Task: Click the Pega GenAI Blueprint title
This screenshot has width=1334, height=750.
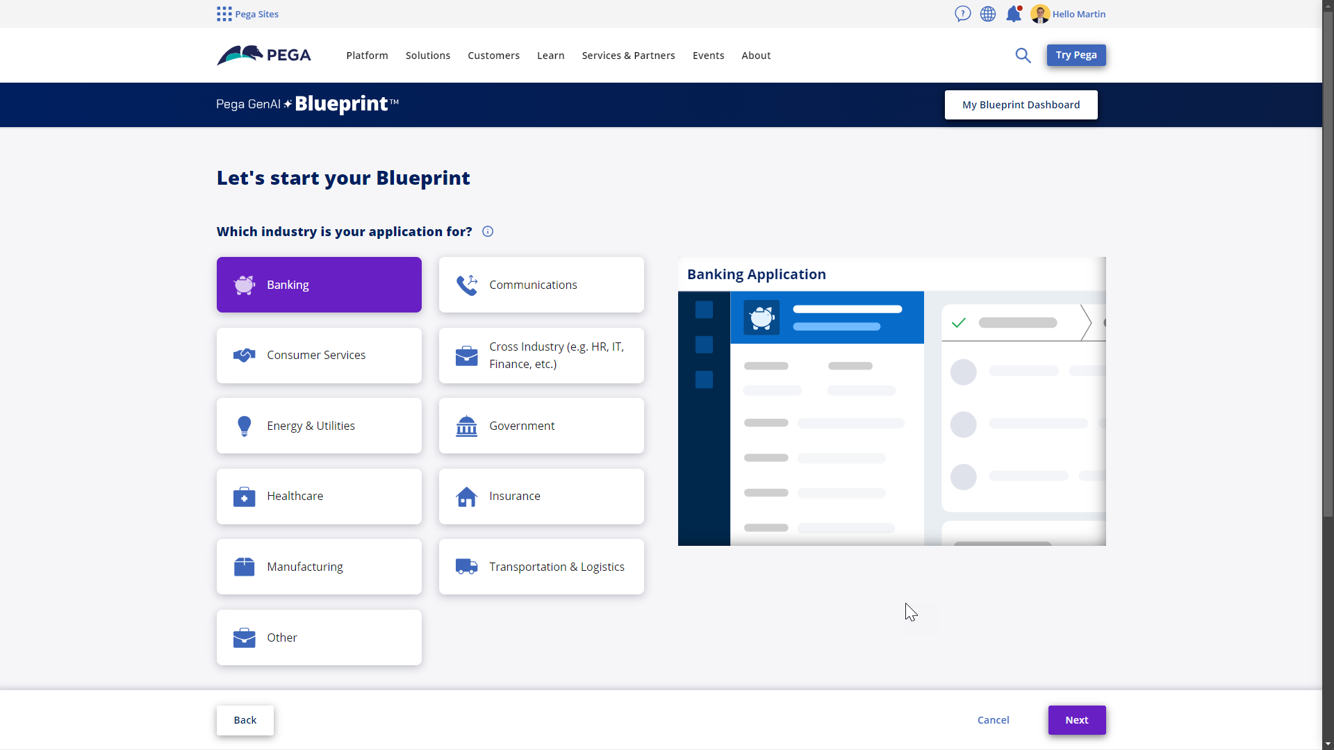Action: coord(307,104)
